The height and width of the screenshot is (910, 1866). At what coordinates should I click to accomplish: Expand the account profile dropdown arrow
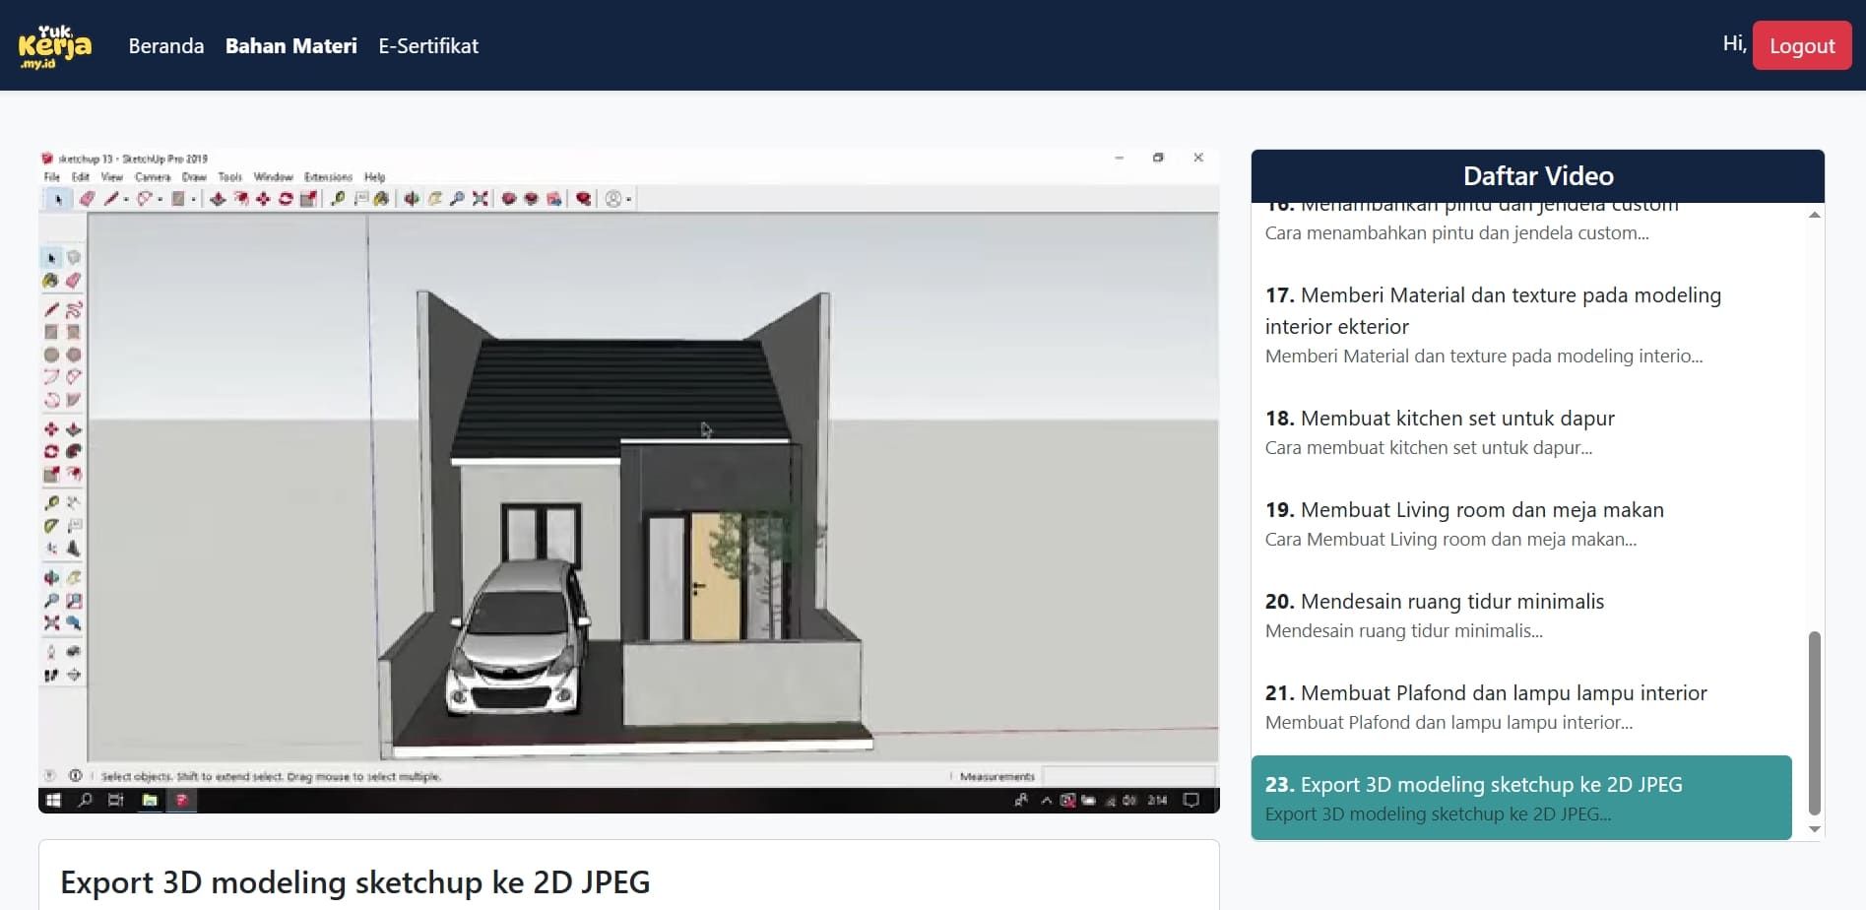(628, 200)
